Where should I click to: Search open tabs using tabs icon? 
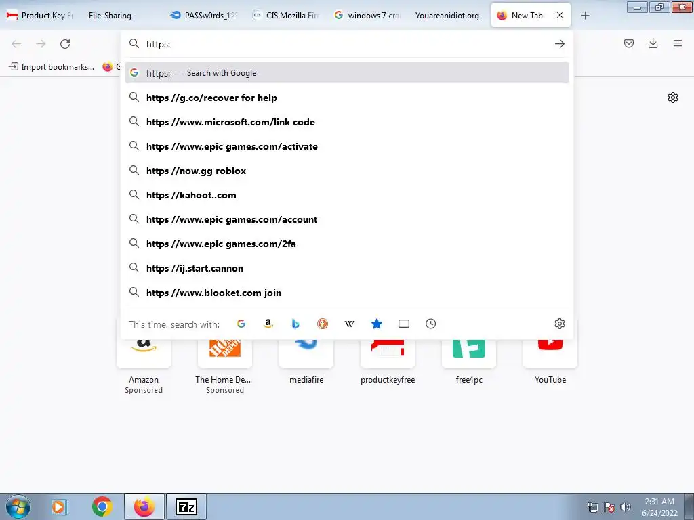click(404, 324)
